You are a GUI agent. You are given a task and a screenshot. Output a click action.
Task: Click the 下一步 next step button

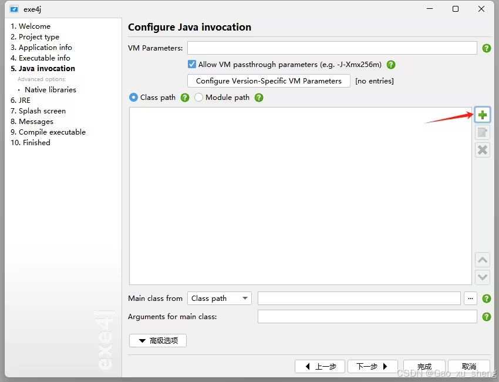click(373, 366)
